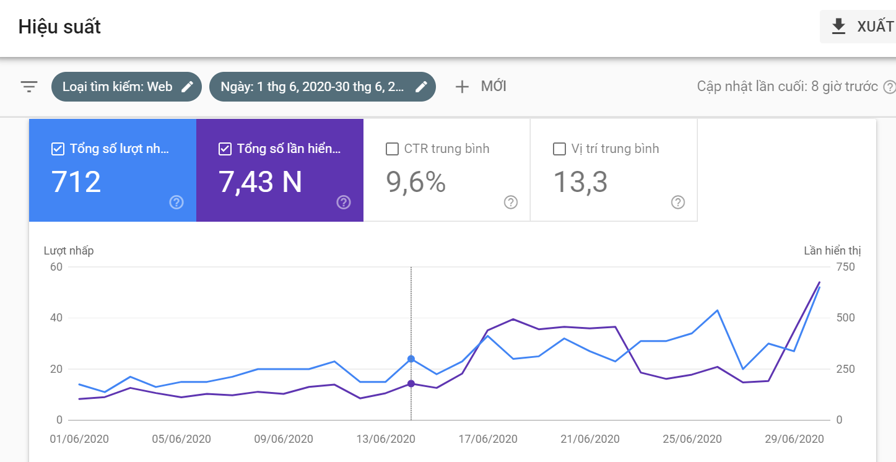896x462 pixels.
Task: Open help icon next to last updated
Action: (890, 87)
